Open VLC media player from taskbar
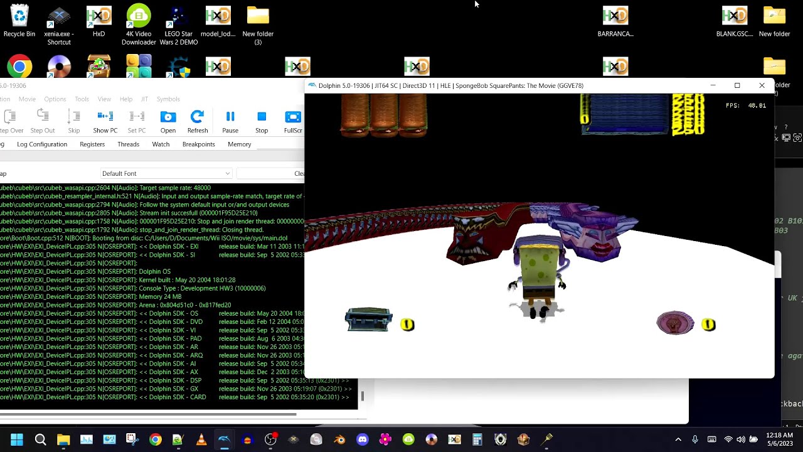 click(x=201, y=439)
